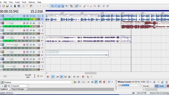Stop playback in transport bar
169x95 pixels.
click(x=69, y=77)
